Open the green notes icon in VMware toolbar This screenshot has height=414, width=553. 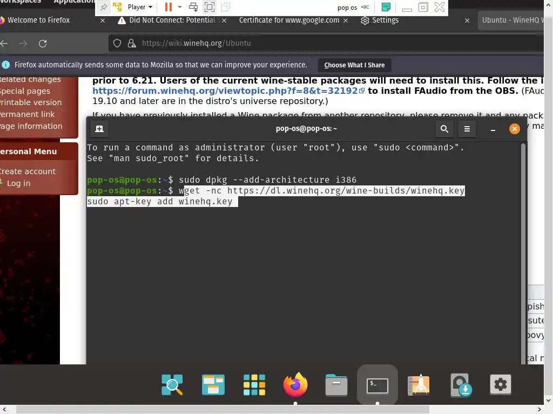pos(386,7)
